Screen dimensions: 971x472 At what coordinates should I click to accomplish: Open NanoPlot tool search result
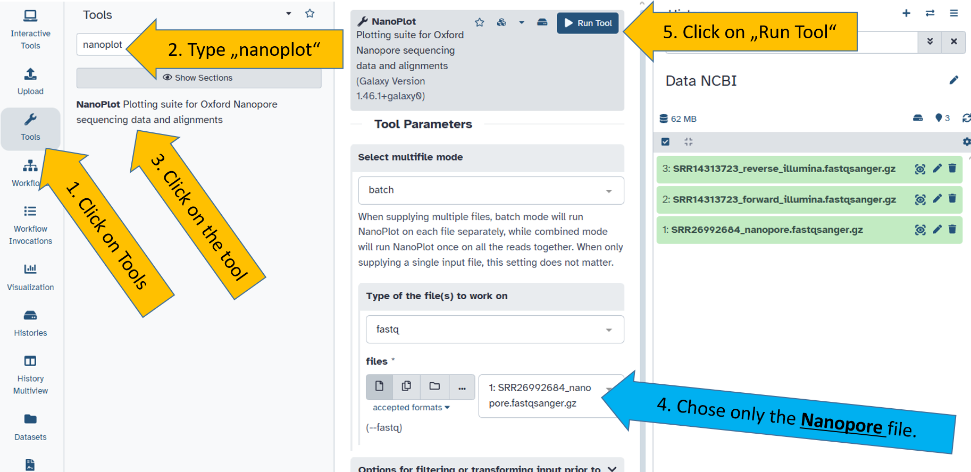pyautogui.click(x=177, y=112)
